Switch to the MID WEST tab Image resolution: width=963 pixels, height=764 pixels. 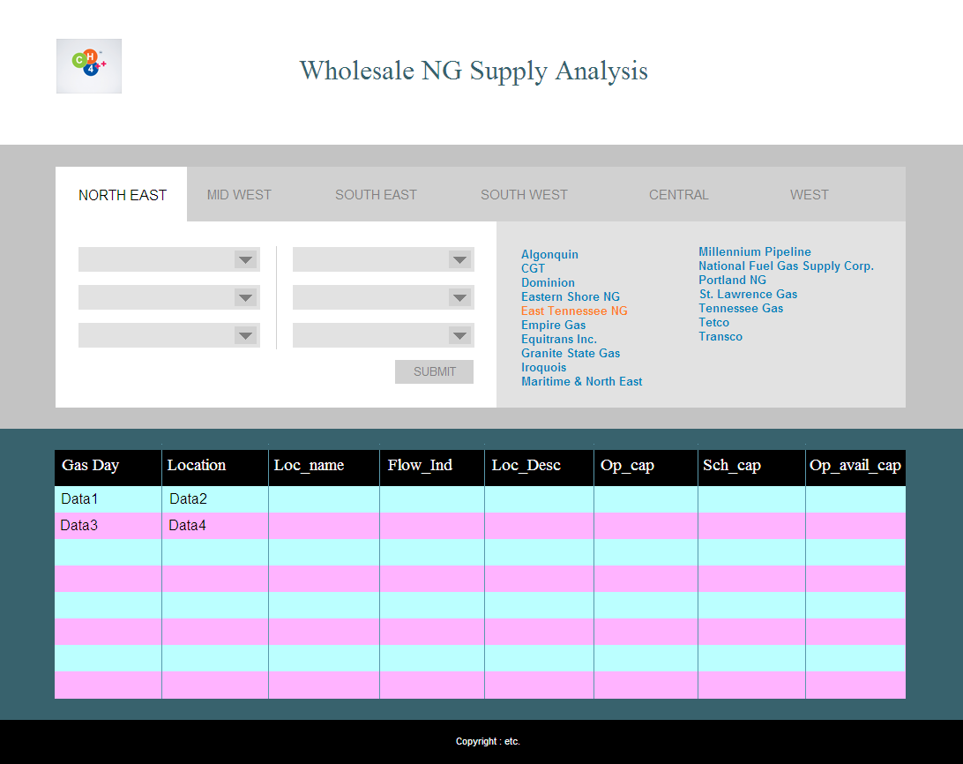tap(239, 195)
